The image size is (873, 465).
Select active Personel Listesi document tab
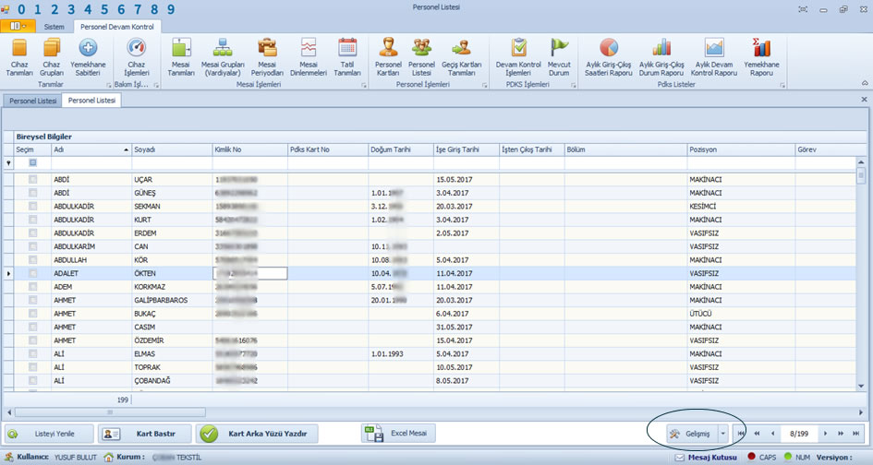(x=91, y=101)
